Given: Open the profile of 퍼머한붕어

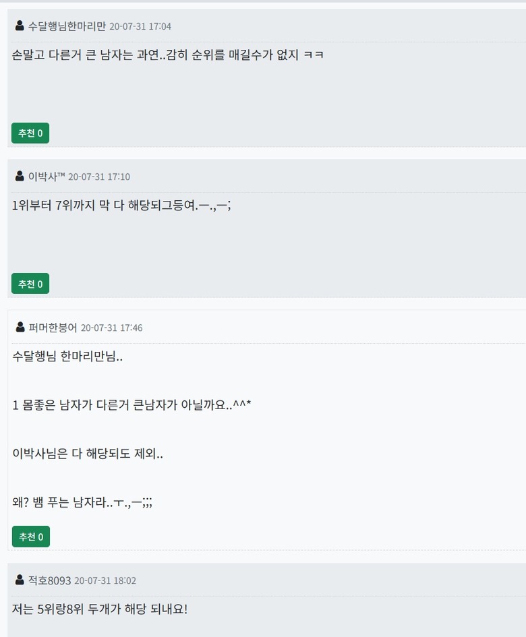Looking at the screenshot, I should pyautogui.click(x=53, y=328).
